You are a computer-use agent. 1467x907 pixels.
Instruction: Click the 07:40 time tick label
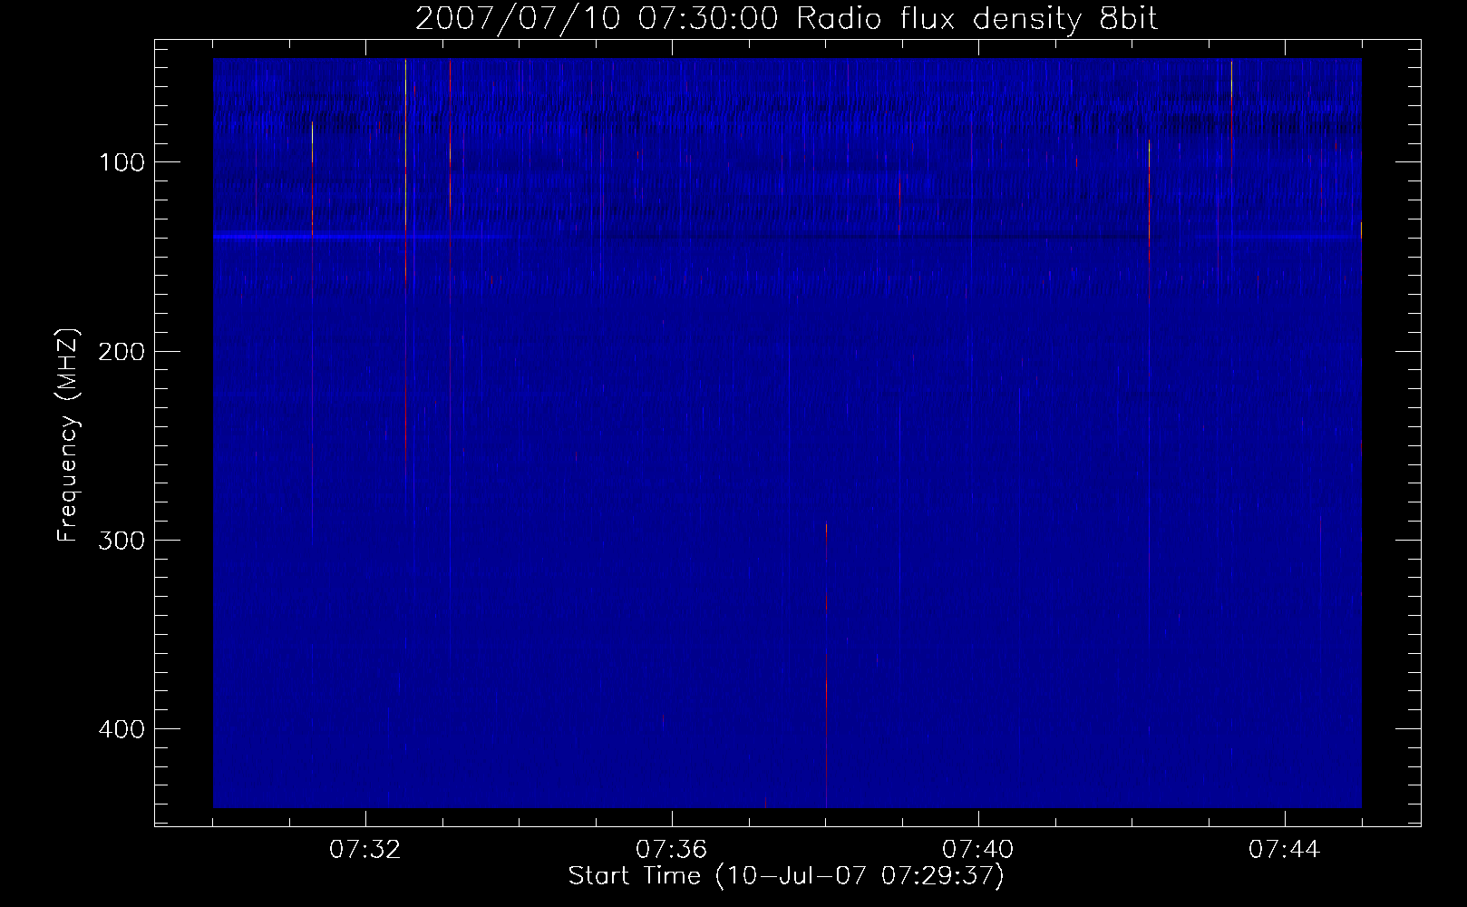click(978, 850)
